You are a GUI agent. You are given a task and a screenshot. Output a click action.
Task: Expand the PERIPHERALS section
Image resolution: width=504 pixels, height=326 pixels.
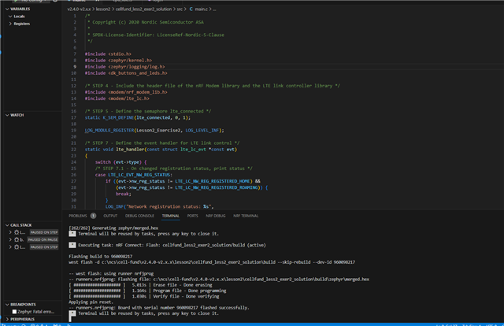pos(21,320)
